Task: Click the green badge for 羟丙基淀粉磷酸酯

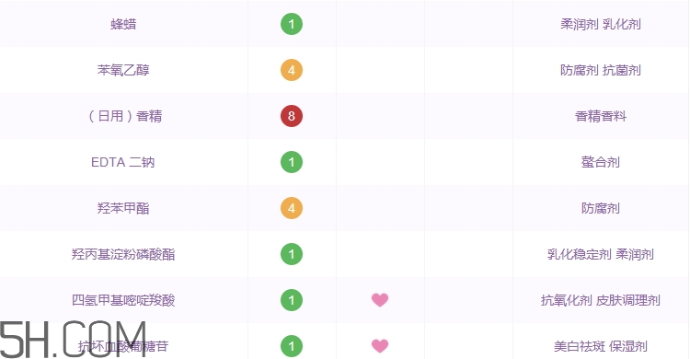Action: pos(292,254)
